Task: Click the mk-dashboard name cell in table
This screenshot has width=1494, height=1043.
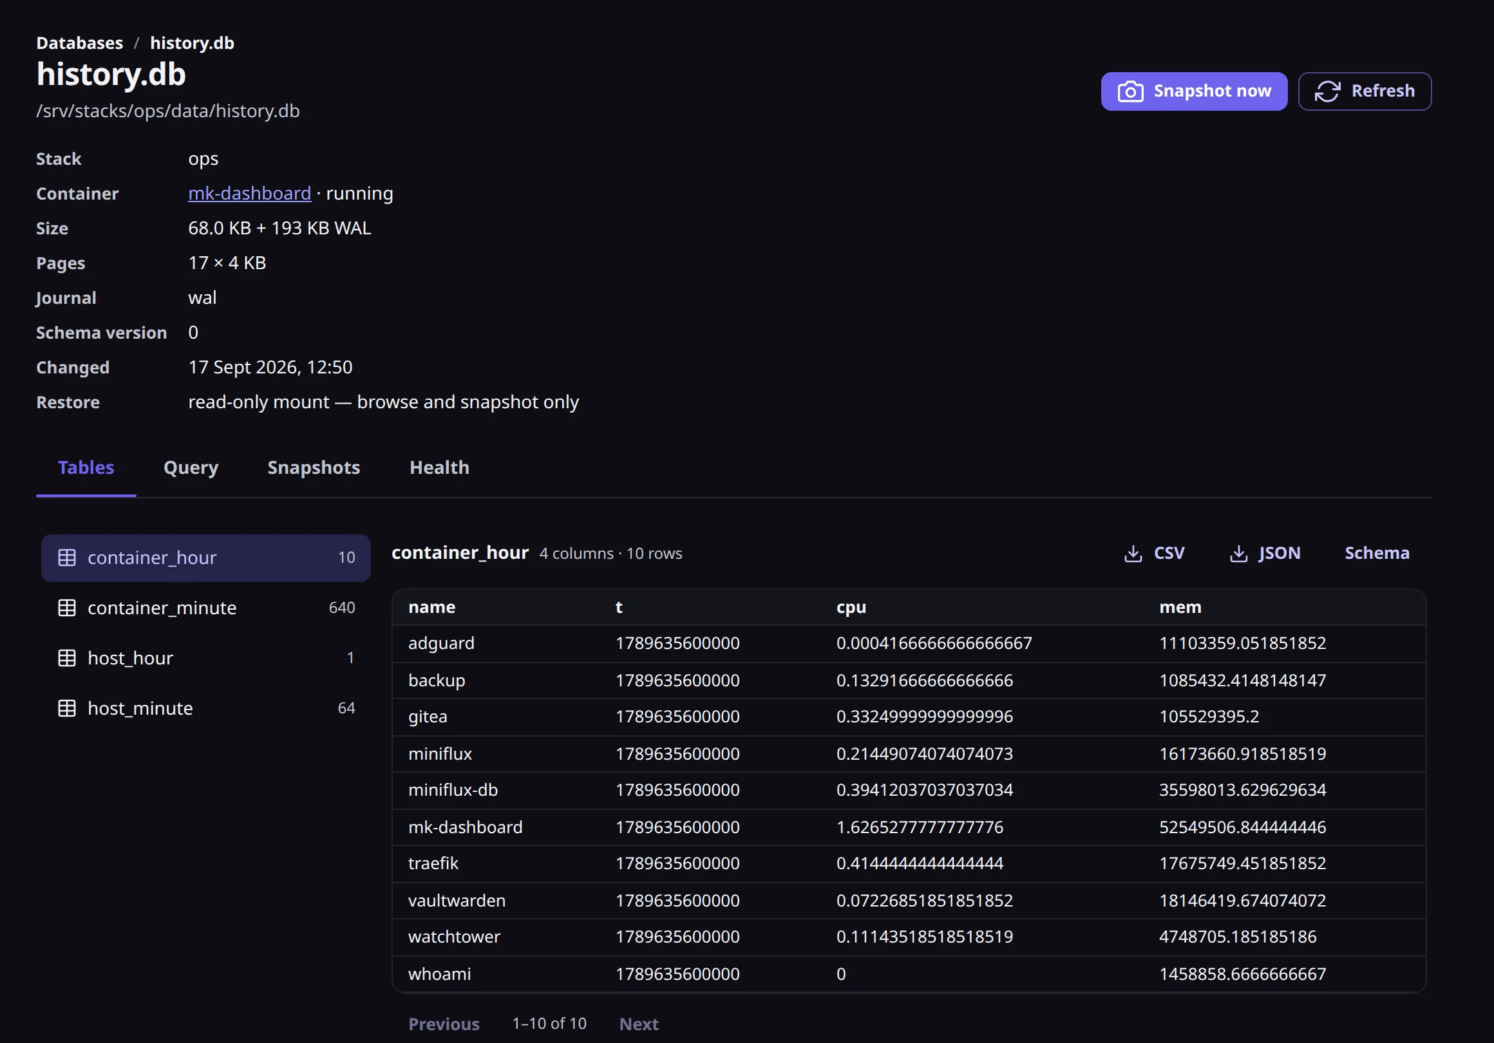Action: click(465, 827)
